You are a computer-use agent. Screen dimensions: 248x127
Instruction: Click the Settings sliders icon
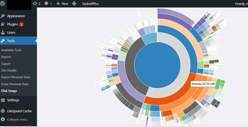click(x=3, y=100)
